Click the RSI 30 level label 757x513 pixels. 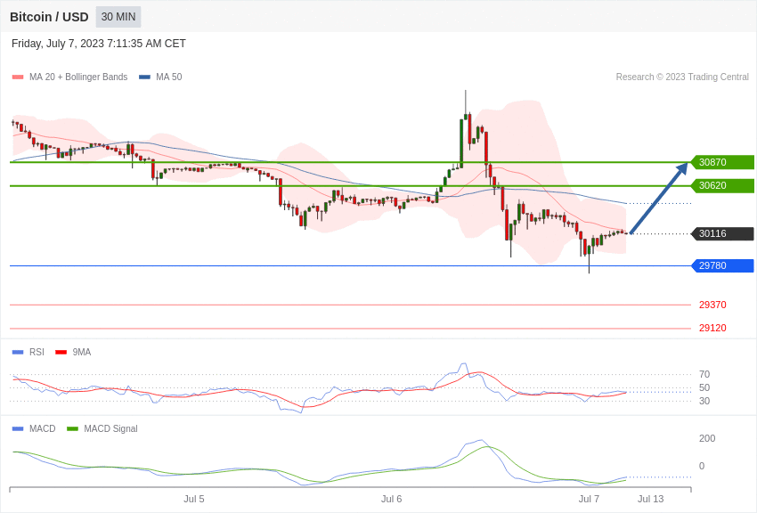tap(704, 401)
